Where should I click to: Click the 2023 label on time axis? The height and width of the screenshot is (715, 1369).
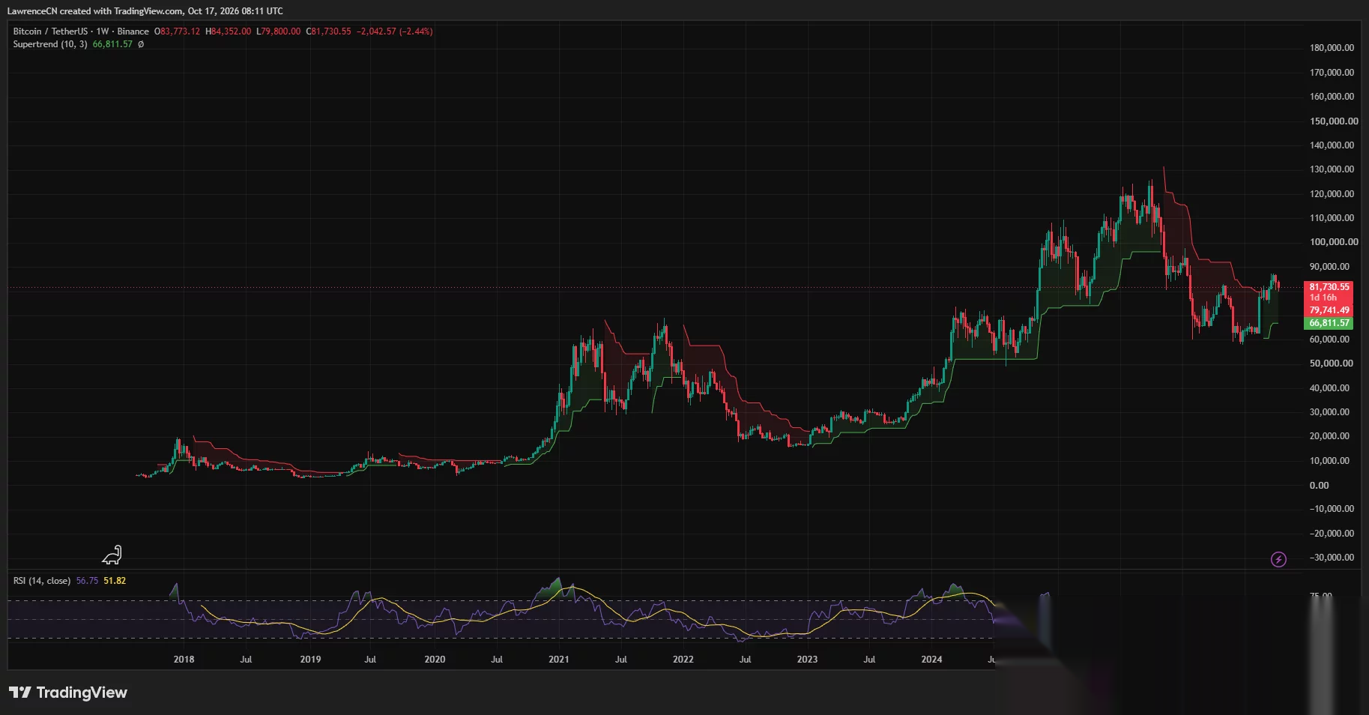[x=807, y=660]
